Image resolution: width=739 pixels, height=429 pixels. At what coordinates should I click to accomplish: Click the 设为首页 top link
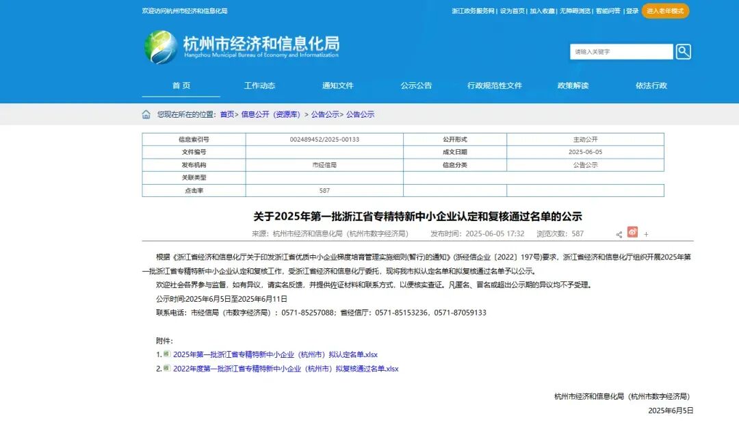pyautogui.click(x=513, y=11)
